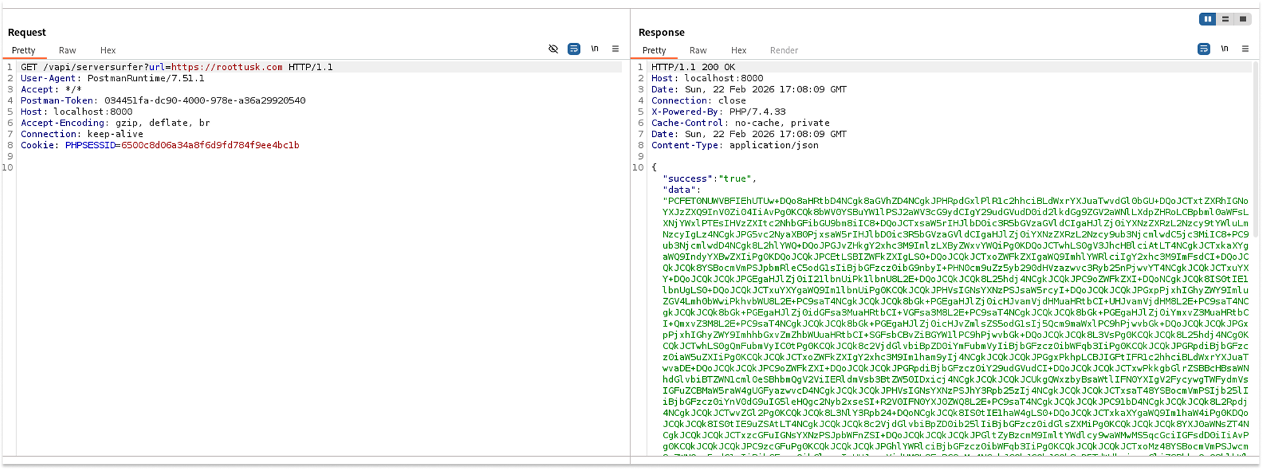1262x469 pixels.
Task: Open Response panel hamburger options menu
Action: 1245,49
